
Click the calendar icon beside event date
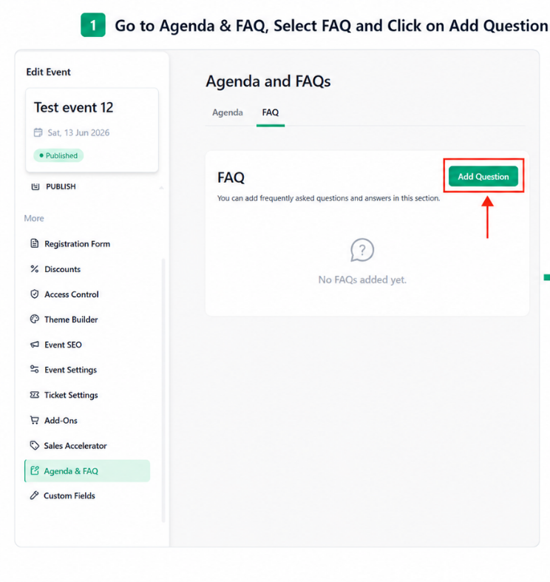point(38,132)
